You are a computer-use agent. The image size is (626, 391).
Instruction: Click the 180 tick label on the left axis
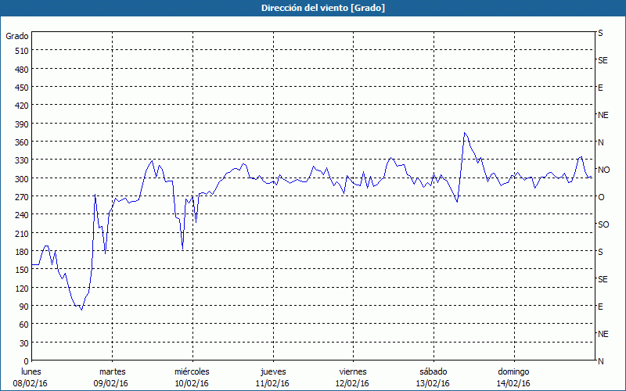tap(21, 252)
